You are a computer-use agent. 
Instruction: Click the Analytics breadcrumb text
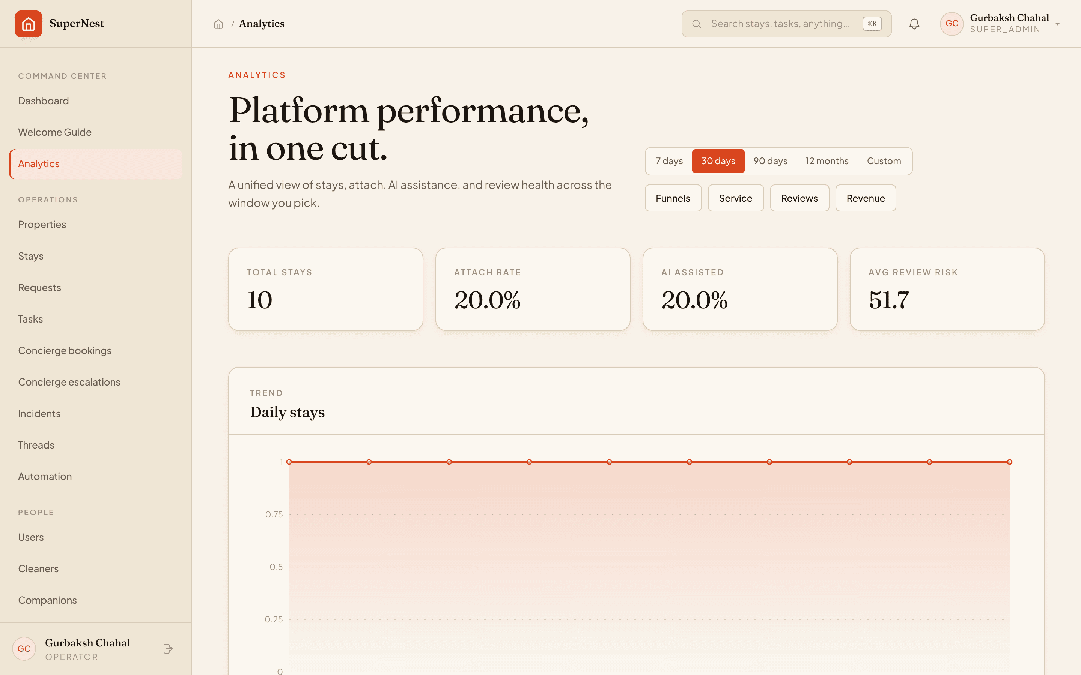click(262, 24)
